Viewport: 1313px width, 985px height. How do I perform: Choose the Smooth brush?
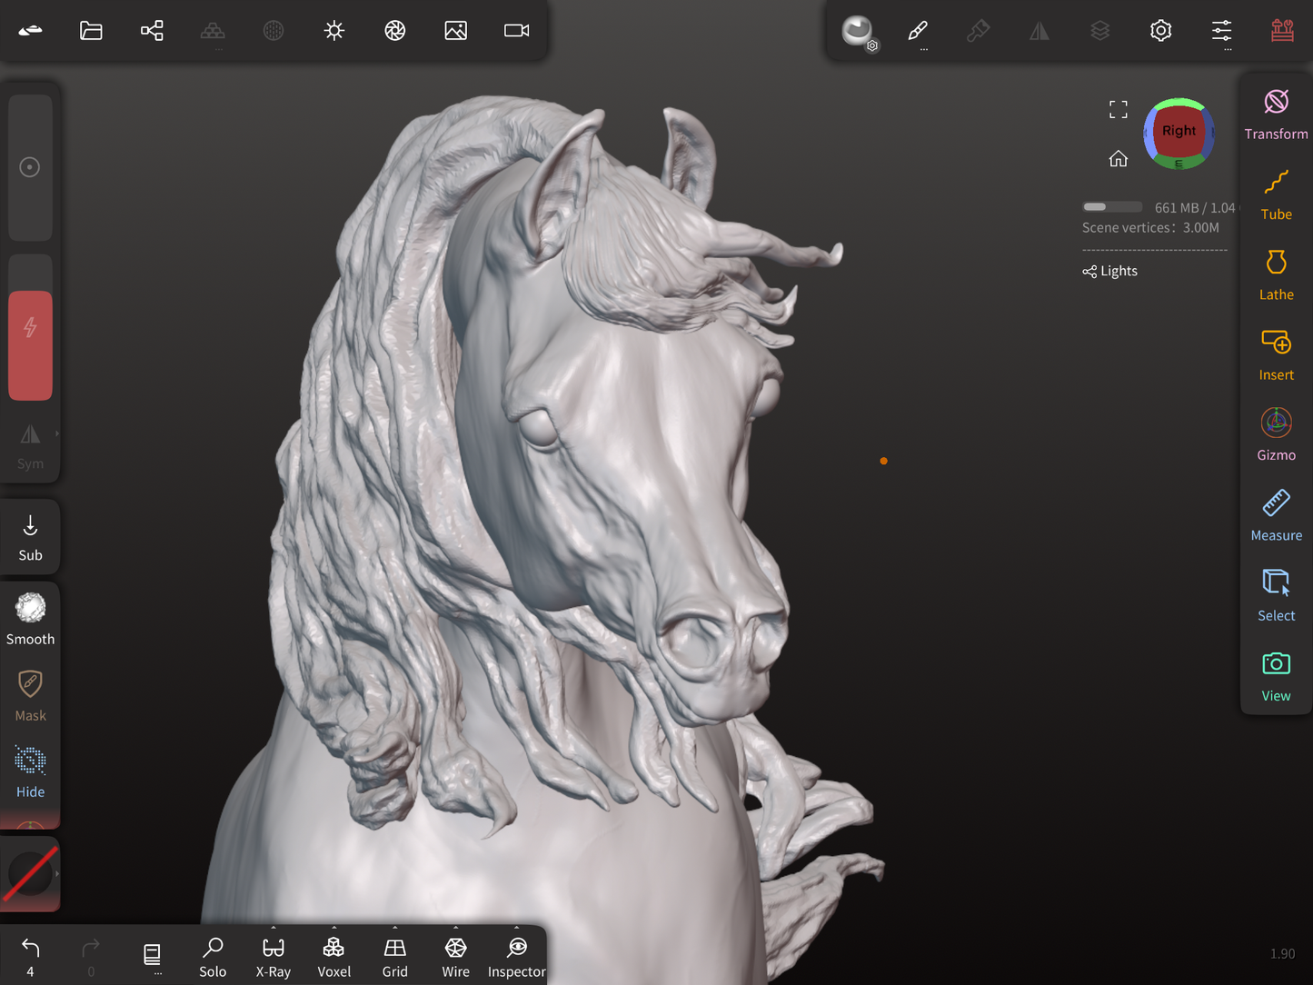point(30,619)
